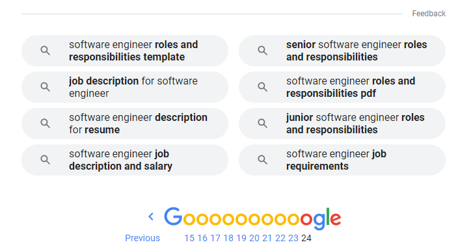Jump to results page 17
The height and width of the screenshot is (249, 471).
click(215, 238)
